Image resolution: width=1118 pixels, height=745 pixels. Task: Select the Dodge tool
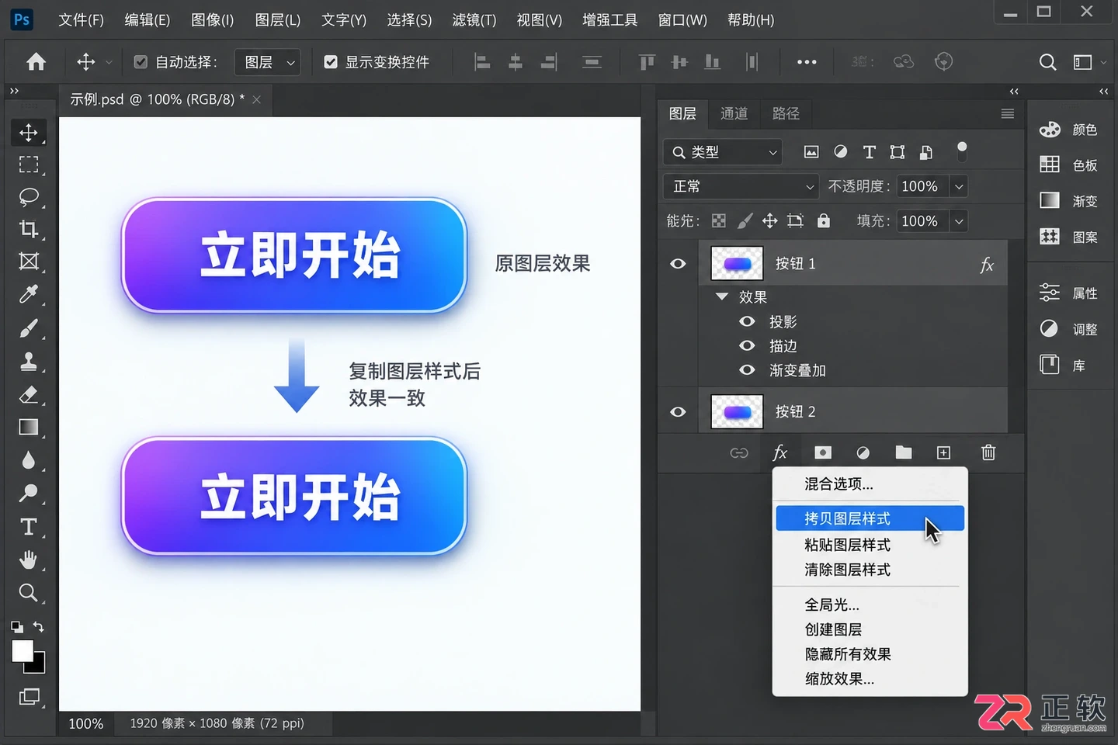(x=29, y=493)
